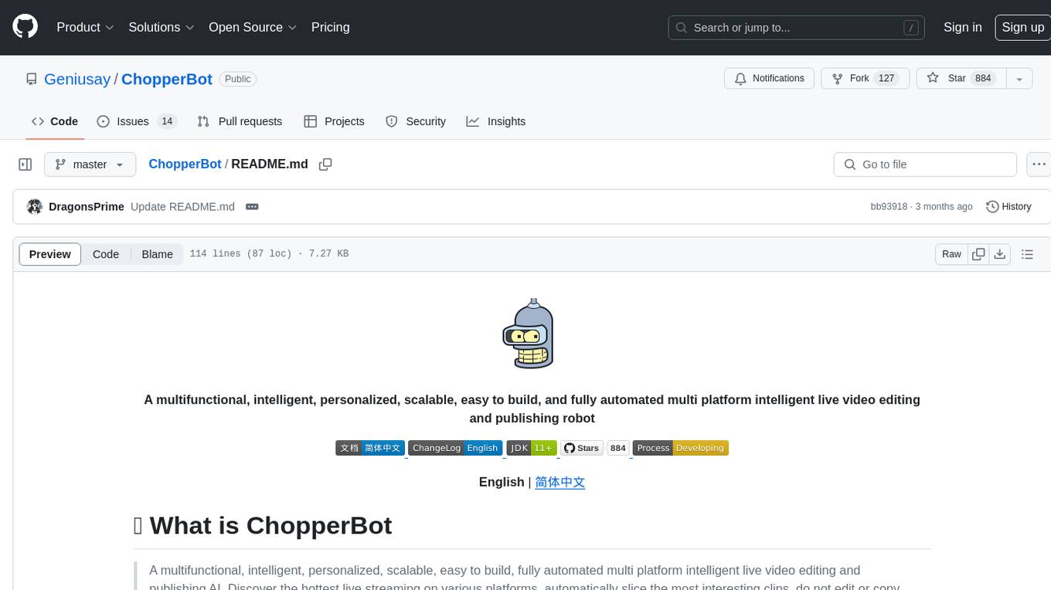Click the Public visibility label
The image size is (1051, 590).
click(x=238, y=79)
